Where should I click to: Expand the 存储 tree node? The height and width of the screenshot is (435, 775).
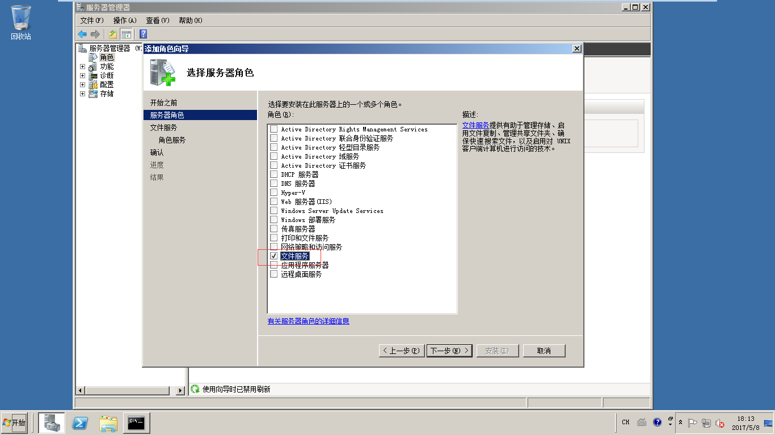(x=83, y=94)
